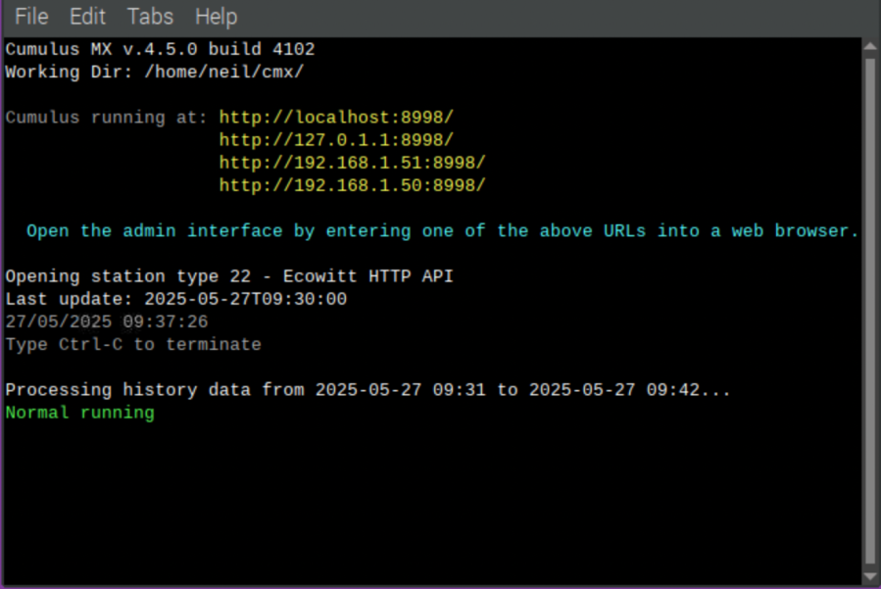
Task: Open the Help menu
Action: point(216,16)
